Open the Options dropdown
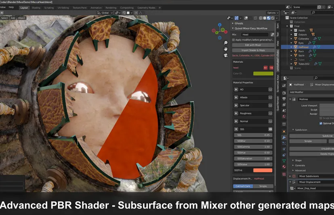334x215 pixels. point(273,13)
